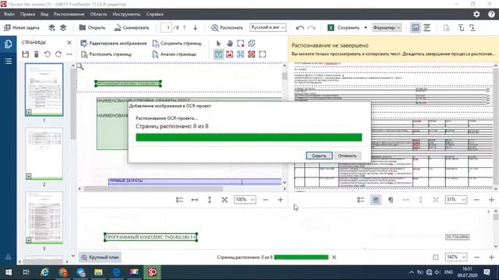Click Распознать страницу
The height and width of the screenshot is (280, 499).
[106, 54]
